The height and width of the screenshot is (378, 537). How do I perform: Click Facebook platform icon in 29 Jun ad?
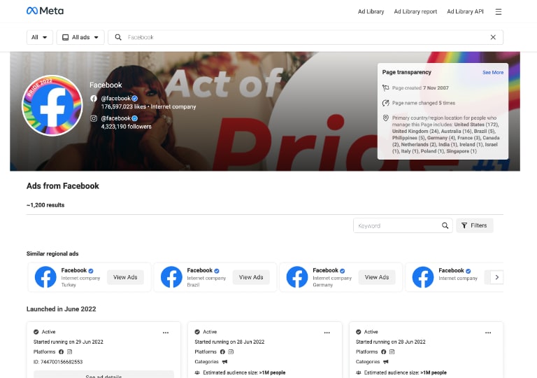point(61,351)
